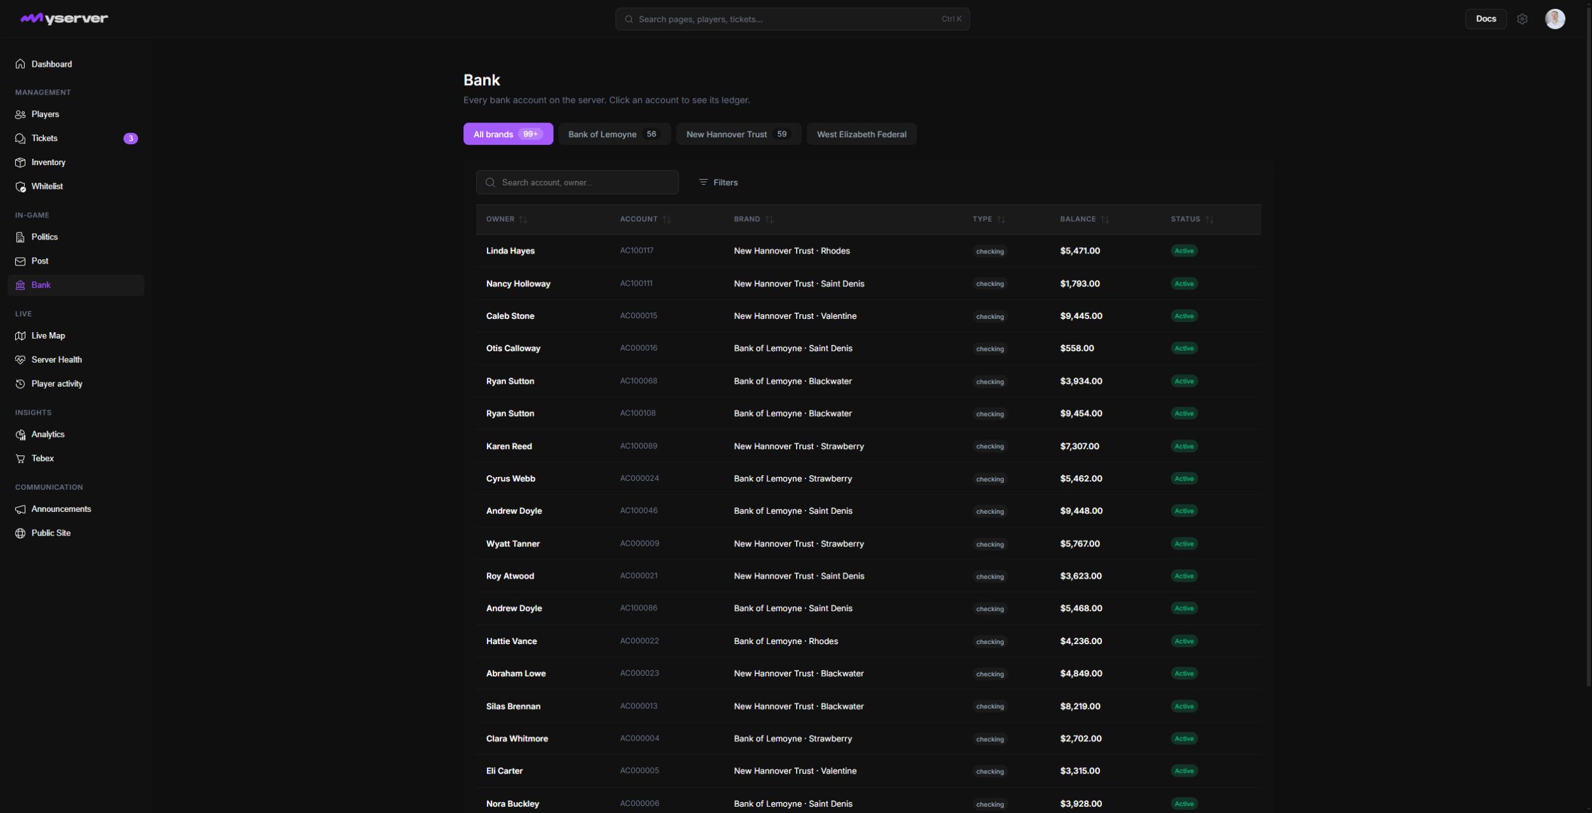Sort table by Status column arrows
The width and height of the screenshot is (1592, 813).
(x=1209, y=219)
